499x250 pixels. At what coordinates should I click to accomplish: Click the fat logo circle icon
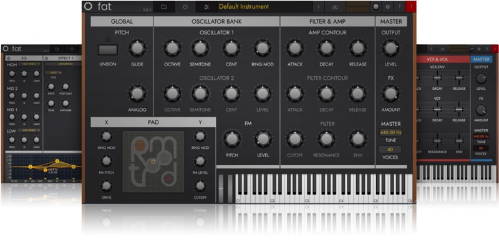(87, 7)
